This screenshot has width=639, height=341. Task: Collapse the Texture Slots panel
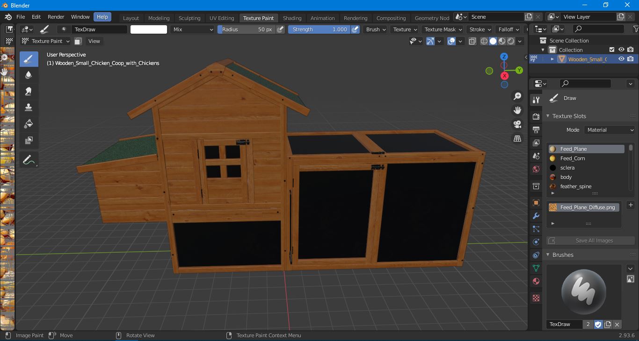[548, 116]
